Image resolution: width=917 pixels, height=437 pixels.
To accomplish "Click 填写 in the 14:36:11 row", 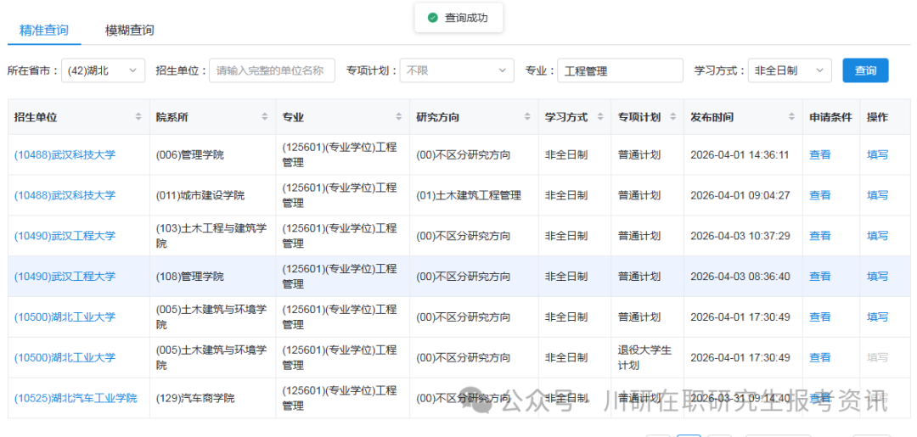I will [877, 154].
